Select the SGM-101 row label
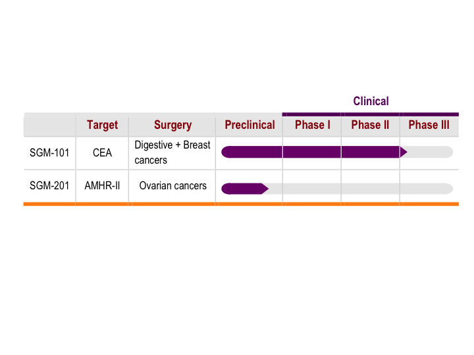This screenshot has width=474, height=355. pos(49,153)
